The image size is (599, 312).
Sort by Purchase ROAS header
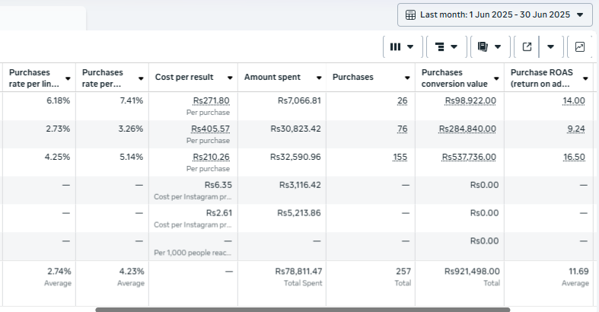pos(542,78)
